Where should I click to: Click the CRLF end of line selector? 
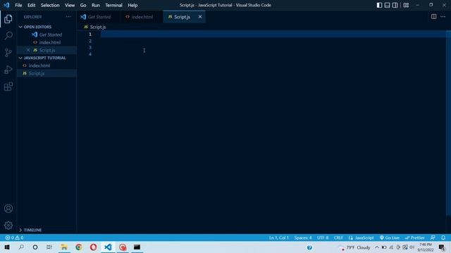[338, 238]
